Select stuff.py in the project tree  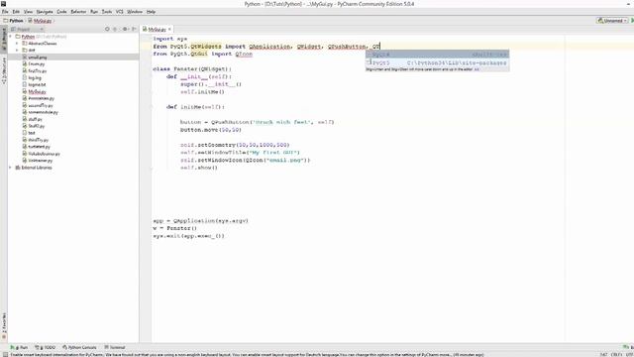click(x=35, y=119)
